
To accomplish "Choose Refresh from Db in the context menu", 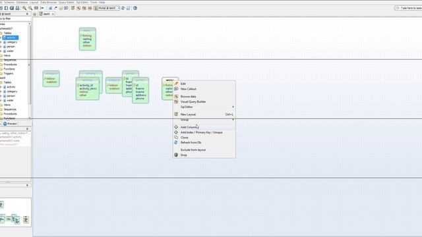I will click(x=204, y=143).
